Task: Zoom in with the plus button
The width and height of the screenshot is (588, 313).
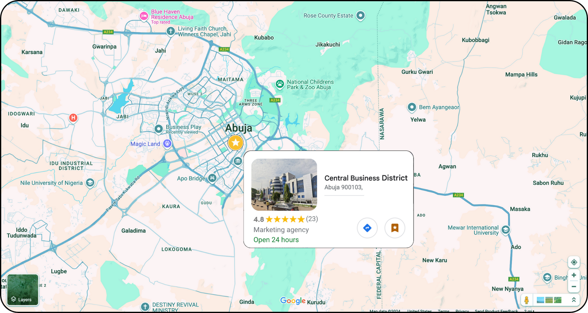Action: click(x=573, y=275)
